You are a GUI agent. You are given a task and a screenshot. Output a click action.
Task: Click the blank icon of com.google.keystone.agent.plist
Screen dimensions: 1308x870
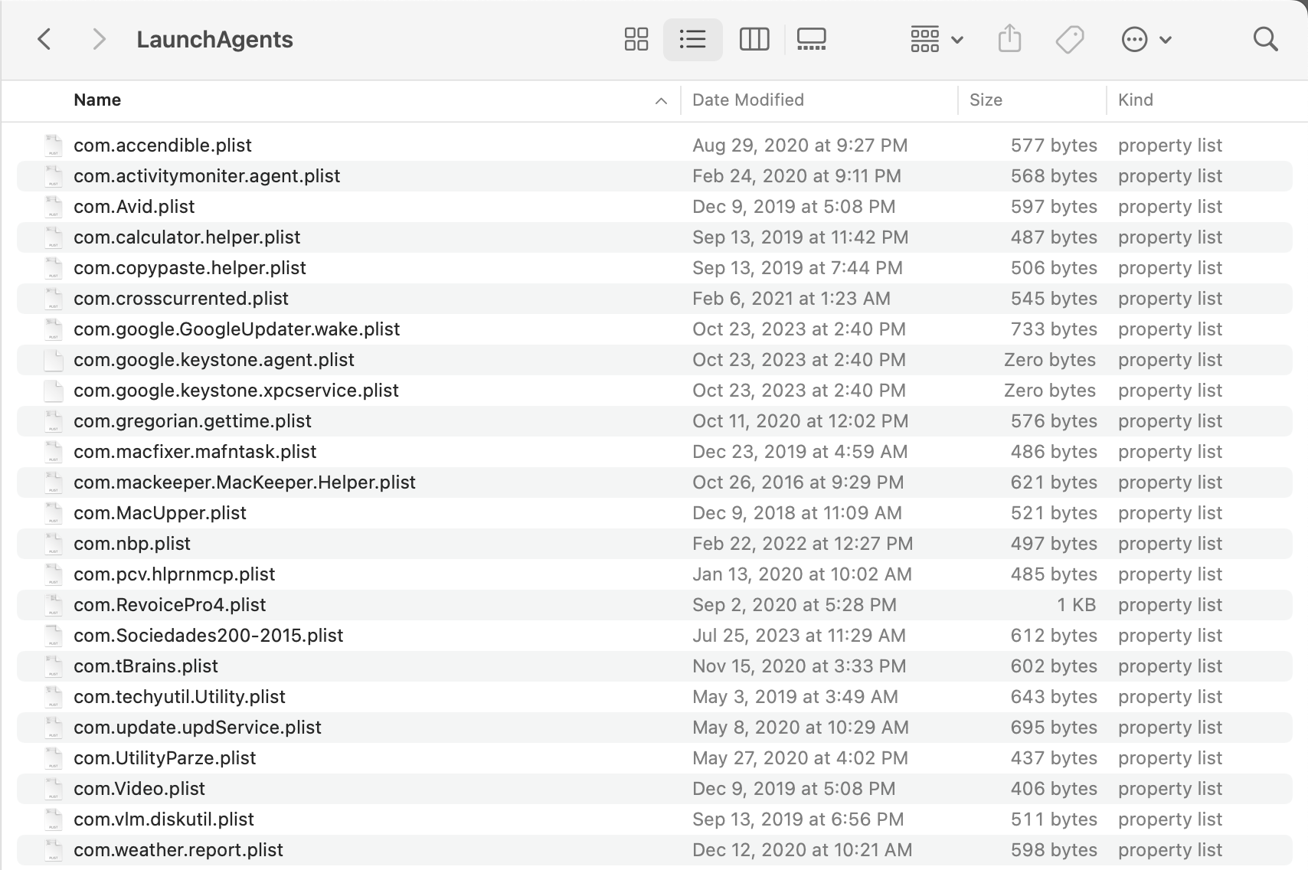54,360
